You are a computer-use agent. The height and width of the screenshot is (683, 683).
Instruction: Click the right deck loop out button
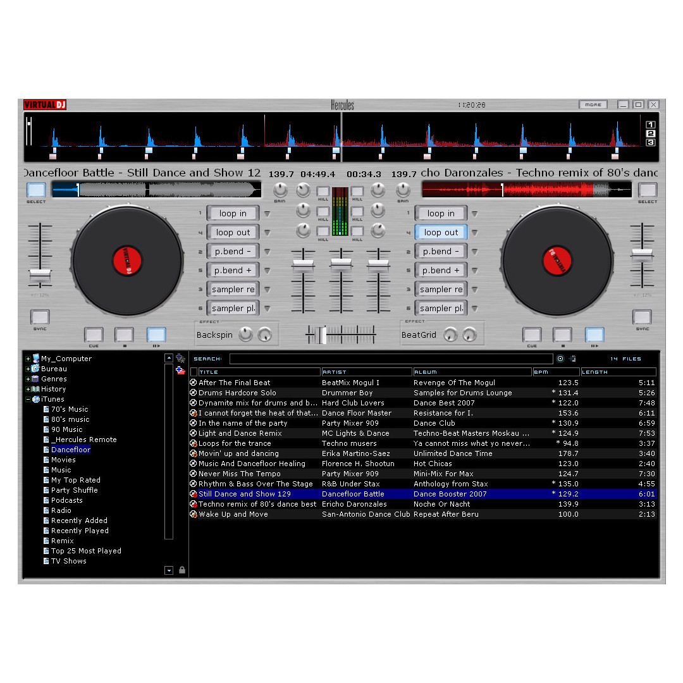[441, 233]
